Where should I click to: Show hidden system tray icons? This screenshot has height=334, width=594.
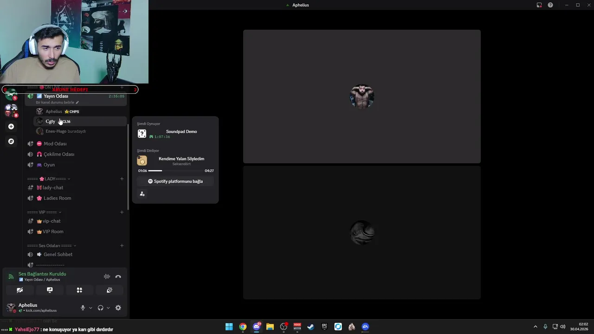535,327
